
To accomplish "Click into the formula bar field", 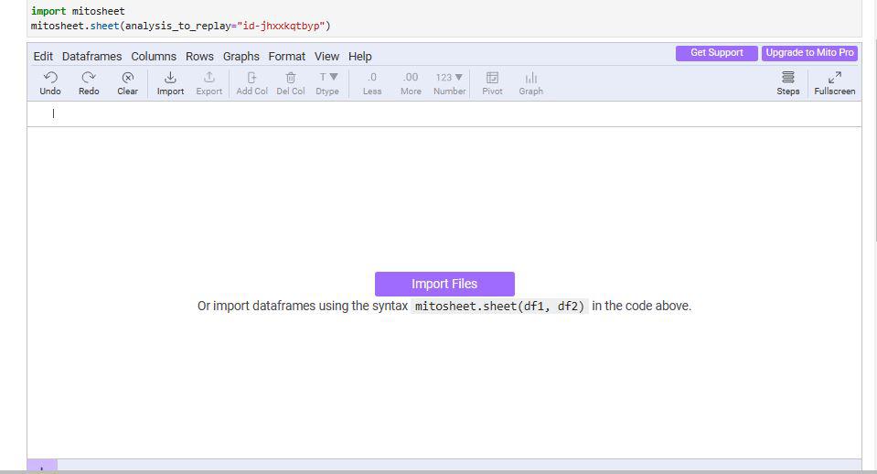I will click(x=444, y=113).
